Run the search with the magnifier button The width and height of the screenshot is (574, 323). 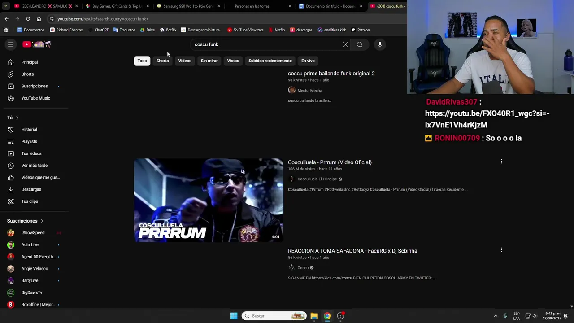pos(360,44)
